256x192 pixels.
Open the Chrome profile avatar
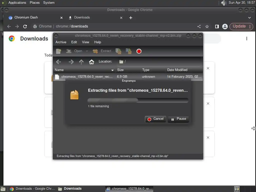[x=225, y=26]
